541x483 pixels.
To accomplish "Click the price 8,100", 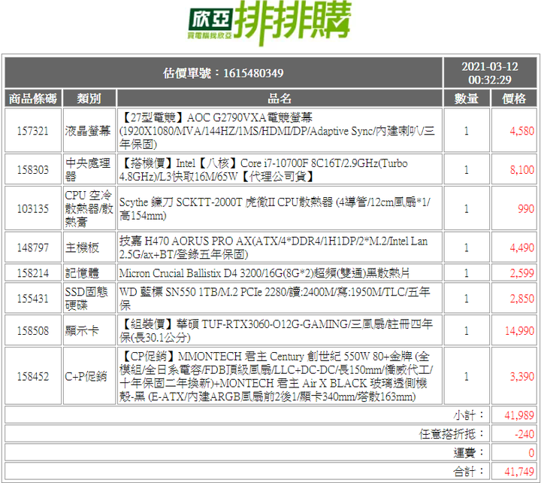I will [x=521, y=169].
